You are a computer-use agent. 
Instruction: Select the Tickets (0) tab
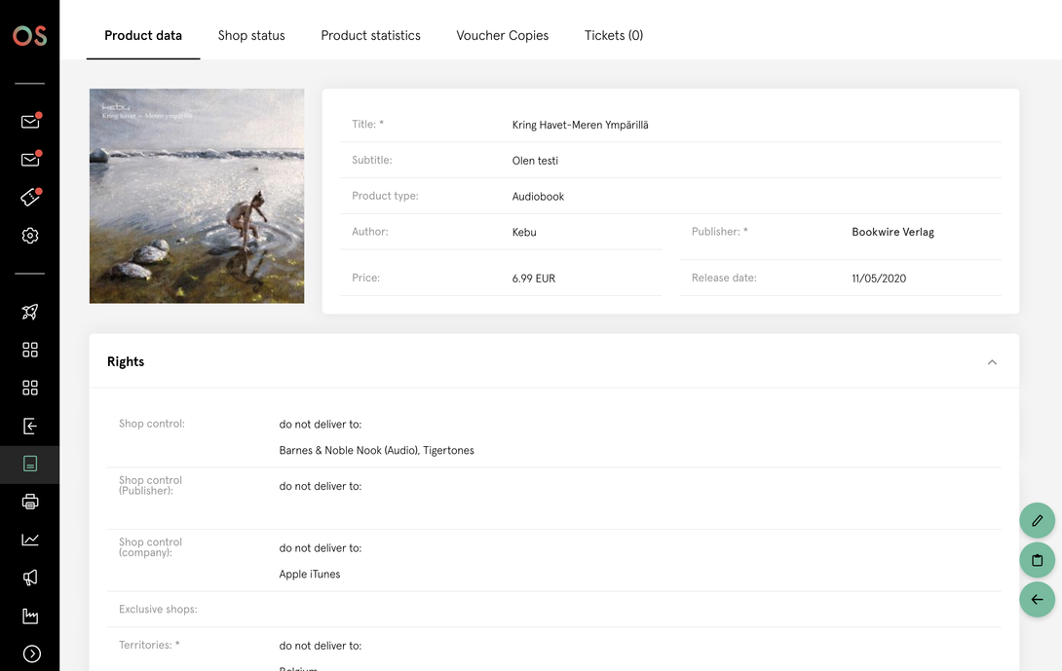614,35
